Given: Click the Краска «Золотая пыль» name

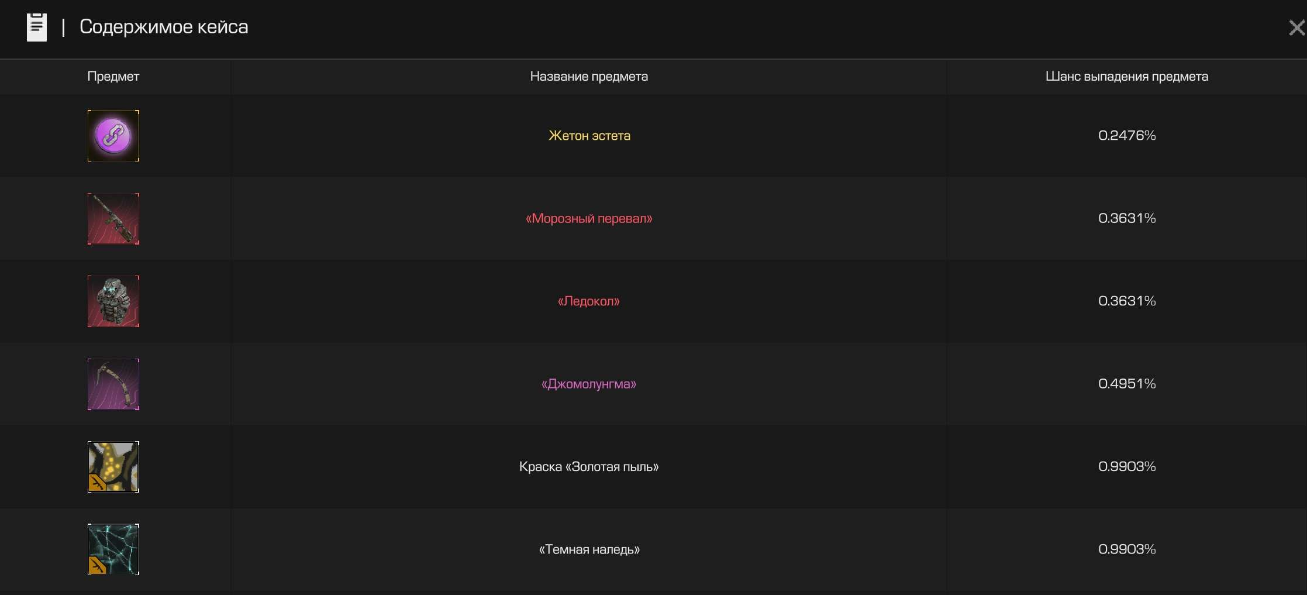Looking at the screenshot, I should [589, 467].
